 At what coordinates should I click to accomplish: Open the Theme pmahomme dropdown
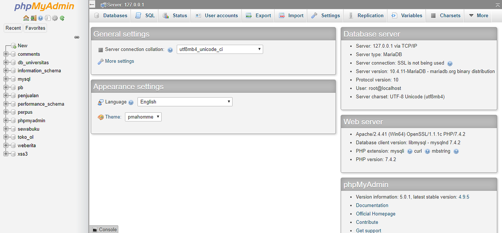(x=143, y=117)
